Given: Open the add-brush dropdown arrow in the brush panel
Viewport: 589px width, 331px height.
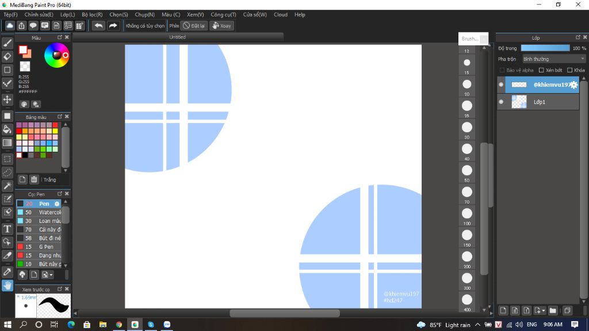Looking at the screenshot, I should point(51,275).
